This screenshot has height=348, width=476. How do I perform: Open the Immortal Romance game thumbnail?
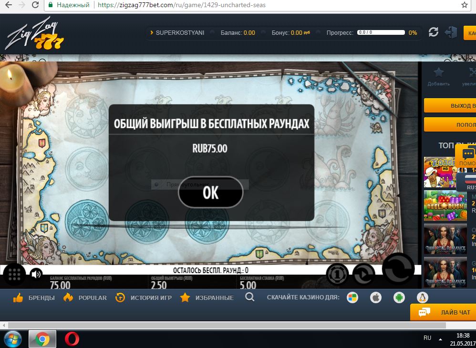tap(445, 239)
